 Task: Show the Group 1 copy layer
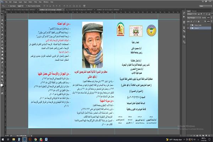(188, 25)
